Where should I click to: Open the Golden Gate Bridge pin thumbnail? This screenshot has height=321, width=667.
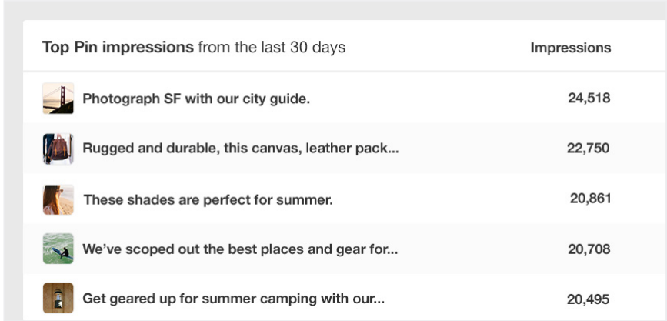58,99
